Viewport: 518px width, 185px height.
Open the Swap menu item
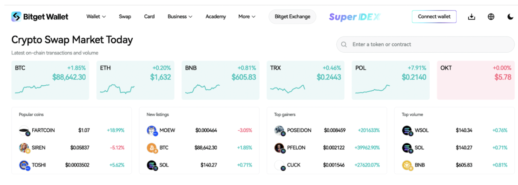pos(125,17)
